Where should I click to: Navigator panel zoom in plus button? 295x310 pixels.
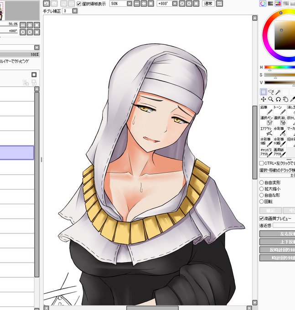click(30, 25)
